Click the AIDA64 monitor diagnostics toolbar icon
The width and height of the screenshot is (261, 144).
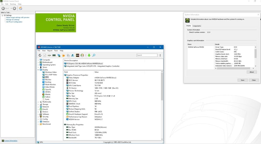coord(59,56)
